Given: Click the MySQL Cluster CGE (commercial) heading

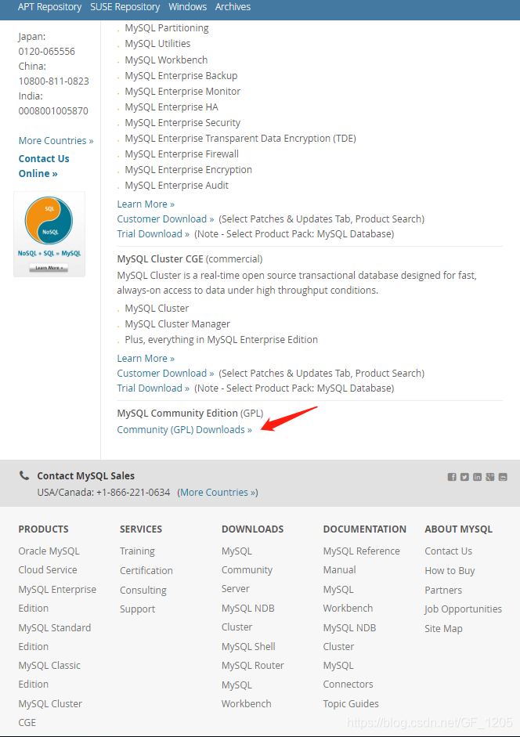Looking at the screenshot, I should pos(190,259).
